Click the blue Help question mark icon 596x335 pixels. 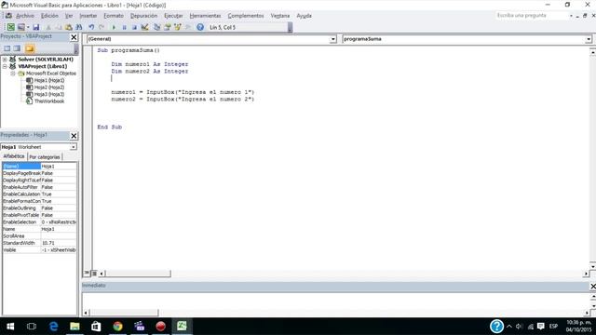[200, 27]
